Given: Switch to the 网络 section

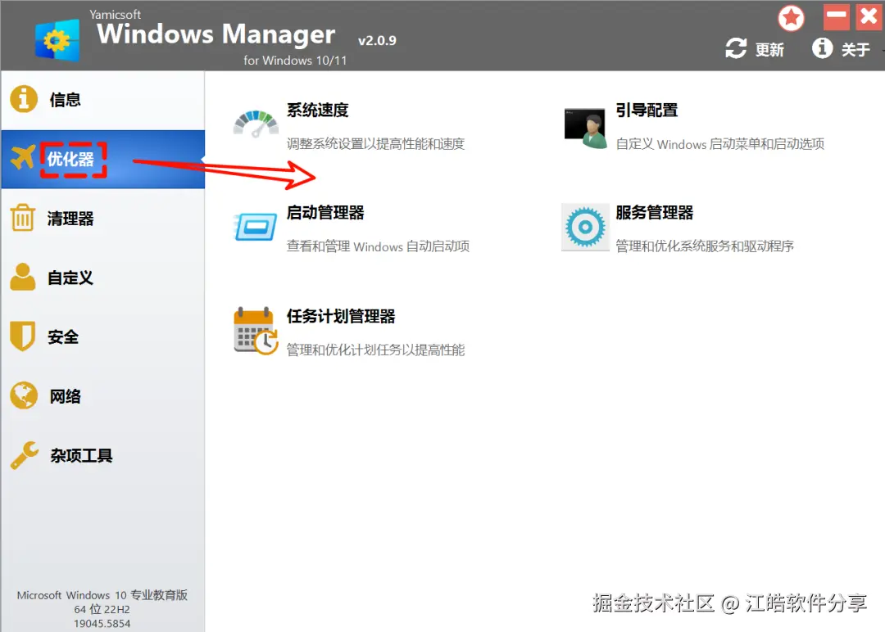Looking at the screenshot, I should (102, 395).
